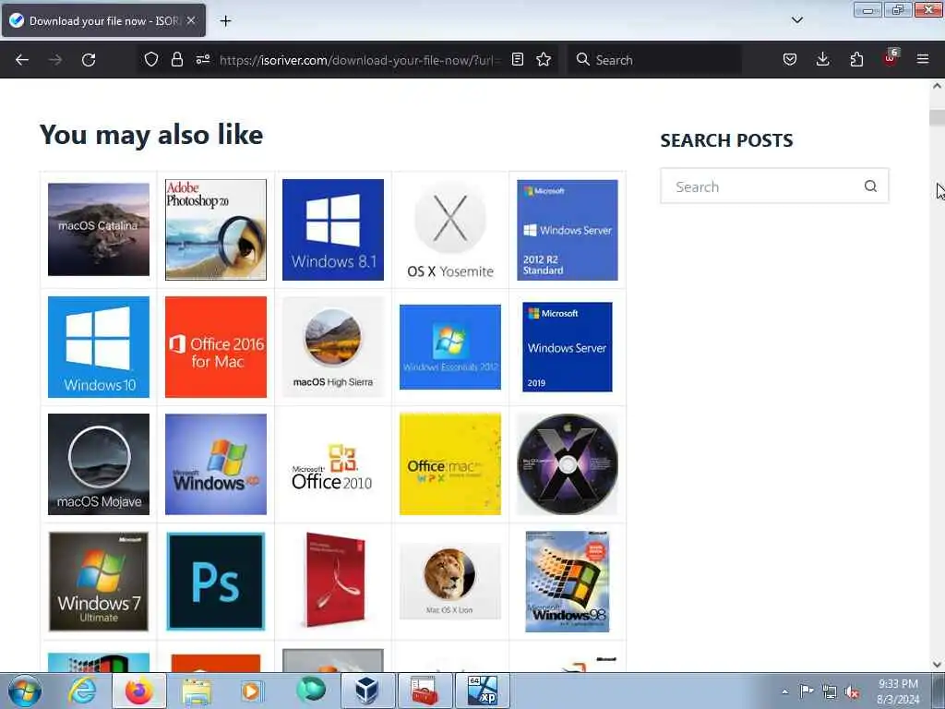Switch to Firefox in the taskbar
Image resolution: width=945 pixels, height=709 pixels.
click(138, 691)
